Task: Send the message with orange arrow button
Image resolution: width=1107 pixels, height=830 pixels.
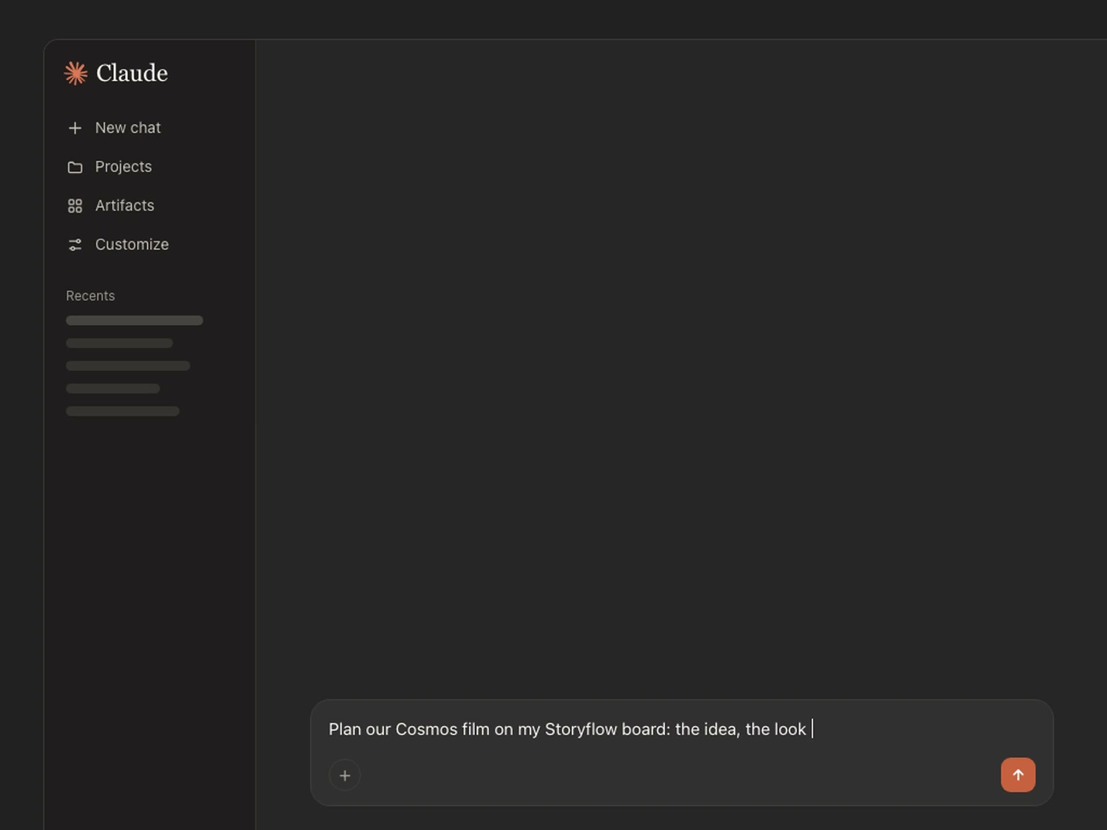Action: click(1018, 775)
